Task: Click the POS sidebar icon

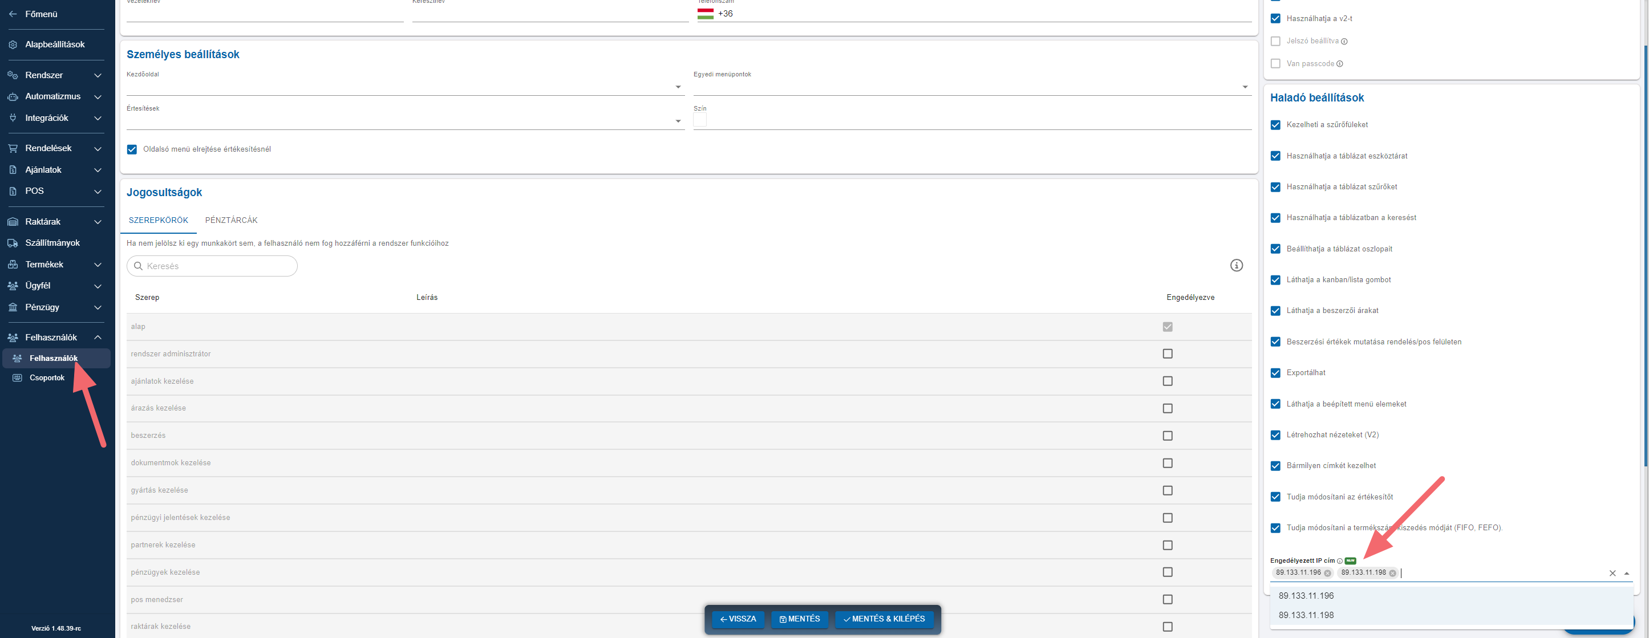Action: pyautogui.click(x=13, y=192)
